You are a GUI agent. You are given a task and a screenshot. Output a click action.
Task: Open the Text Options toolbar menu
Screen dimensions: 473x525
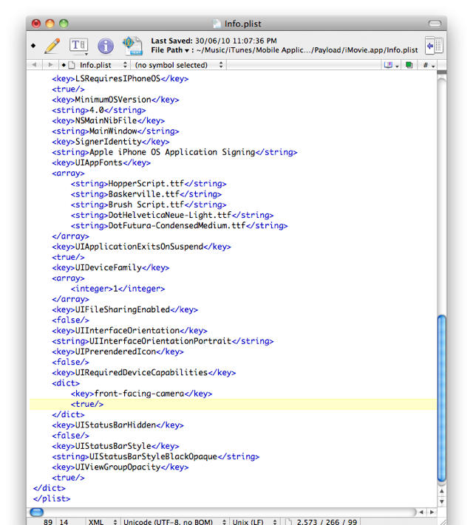click(x=79, y=46)
